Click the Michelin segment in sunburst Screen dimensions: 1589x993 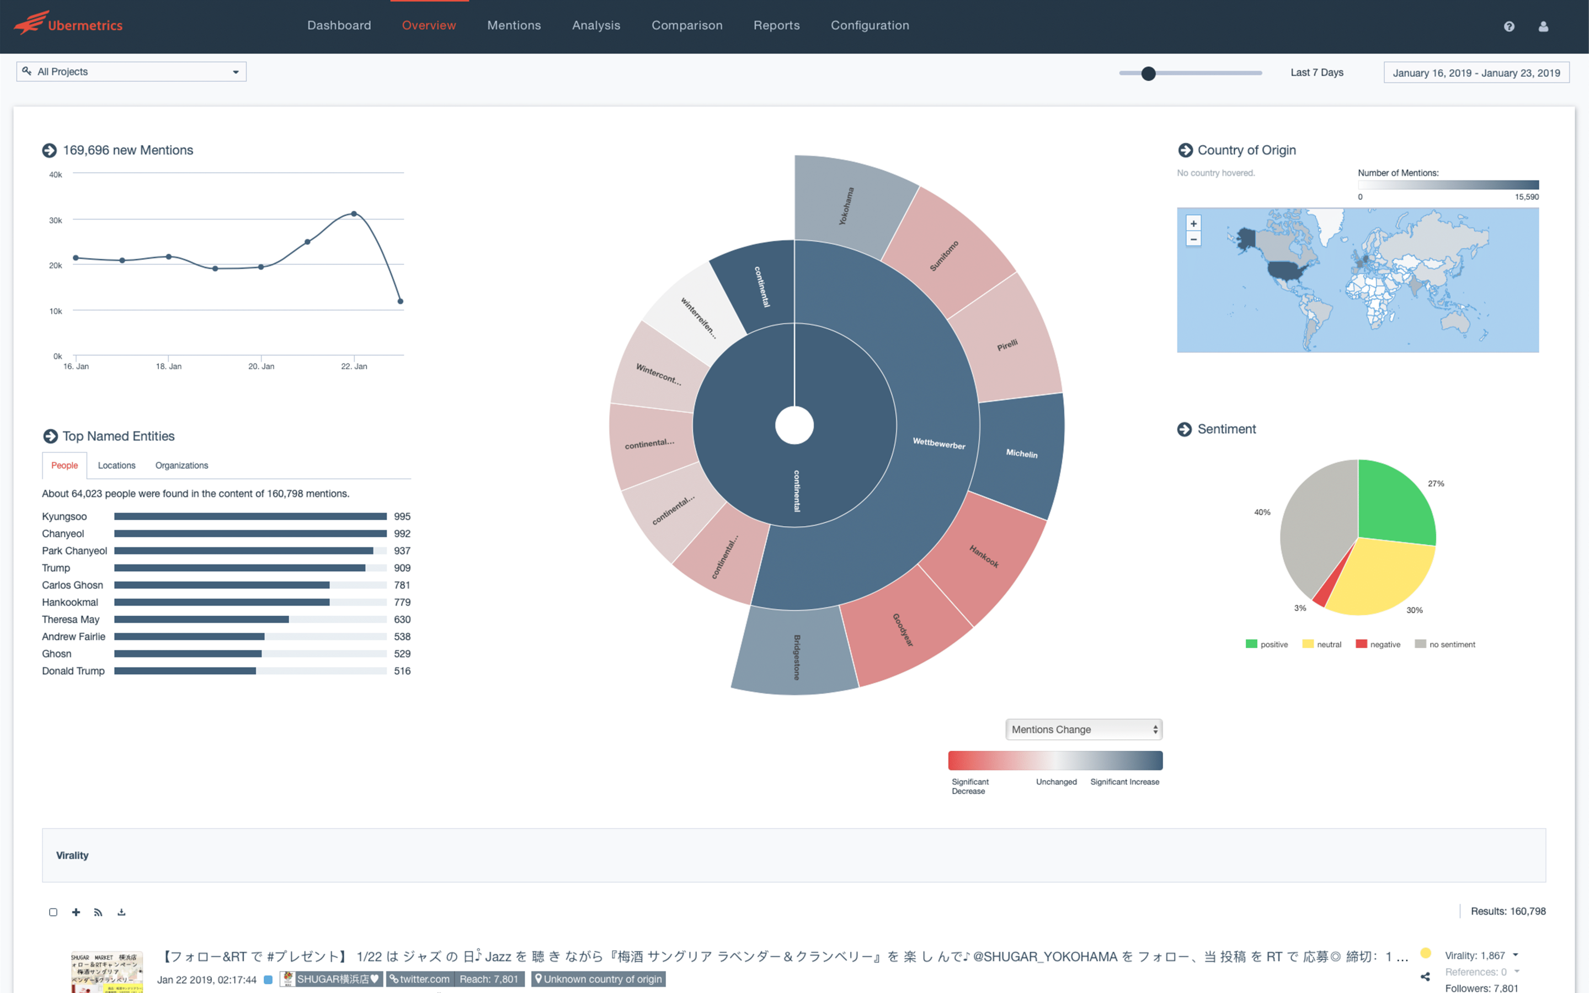click(1019, 455)
